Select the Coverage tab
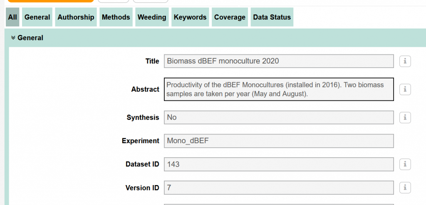The width and height of the screenshot is (426, 205). click(x=230, y=17)
